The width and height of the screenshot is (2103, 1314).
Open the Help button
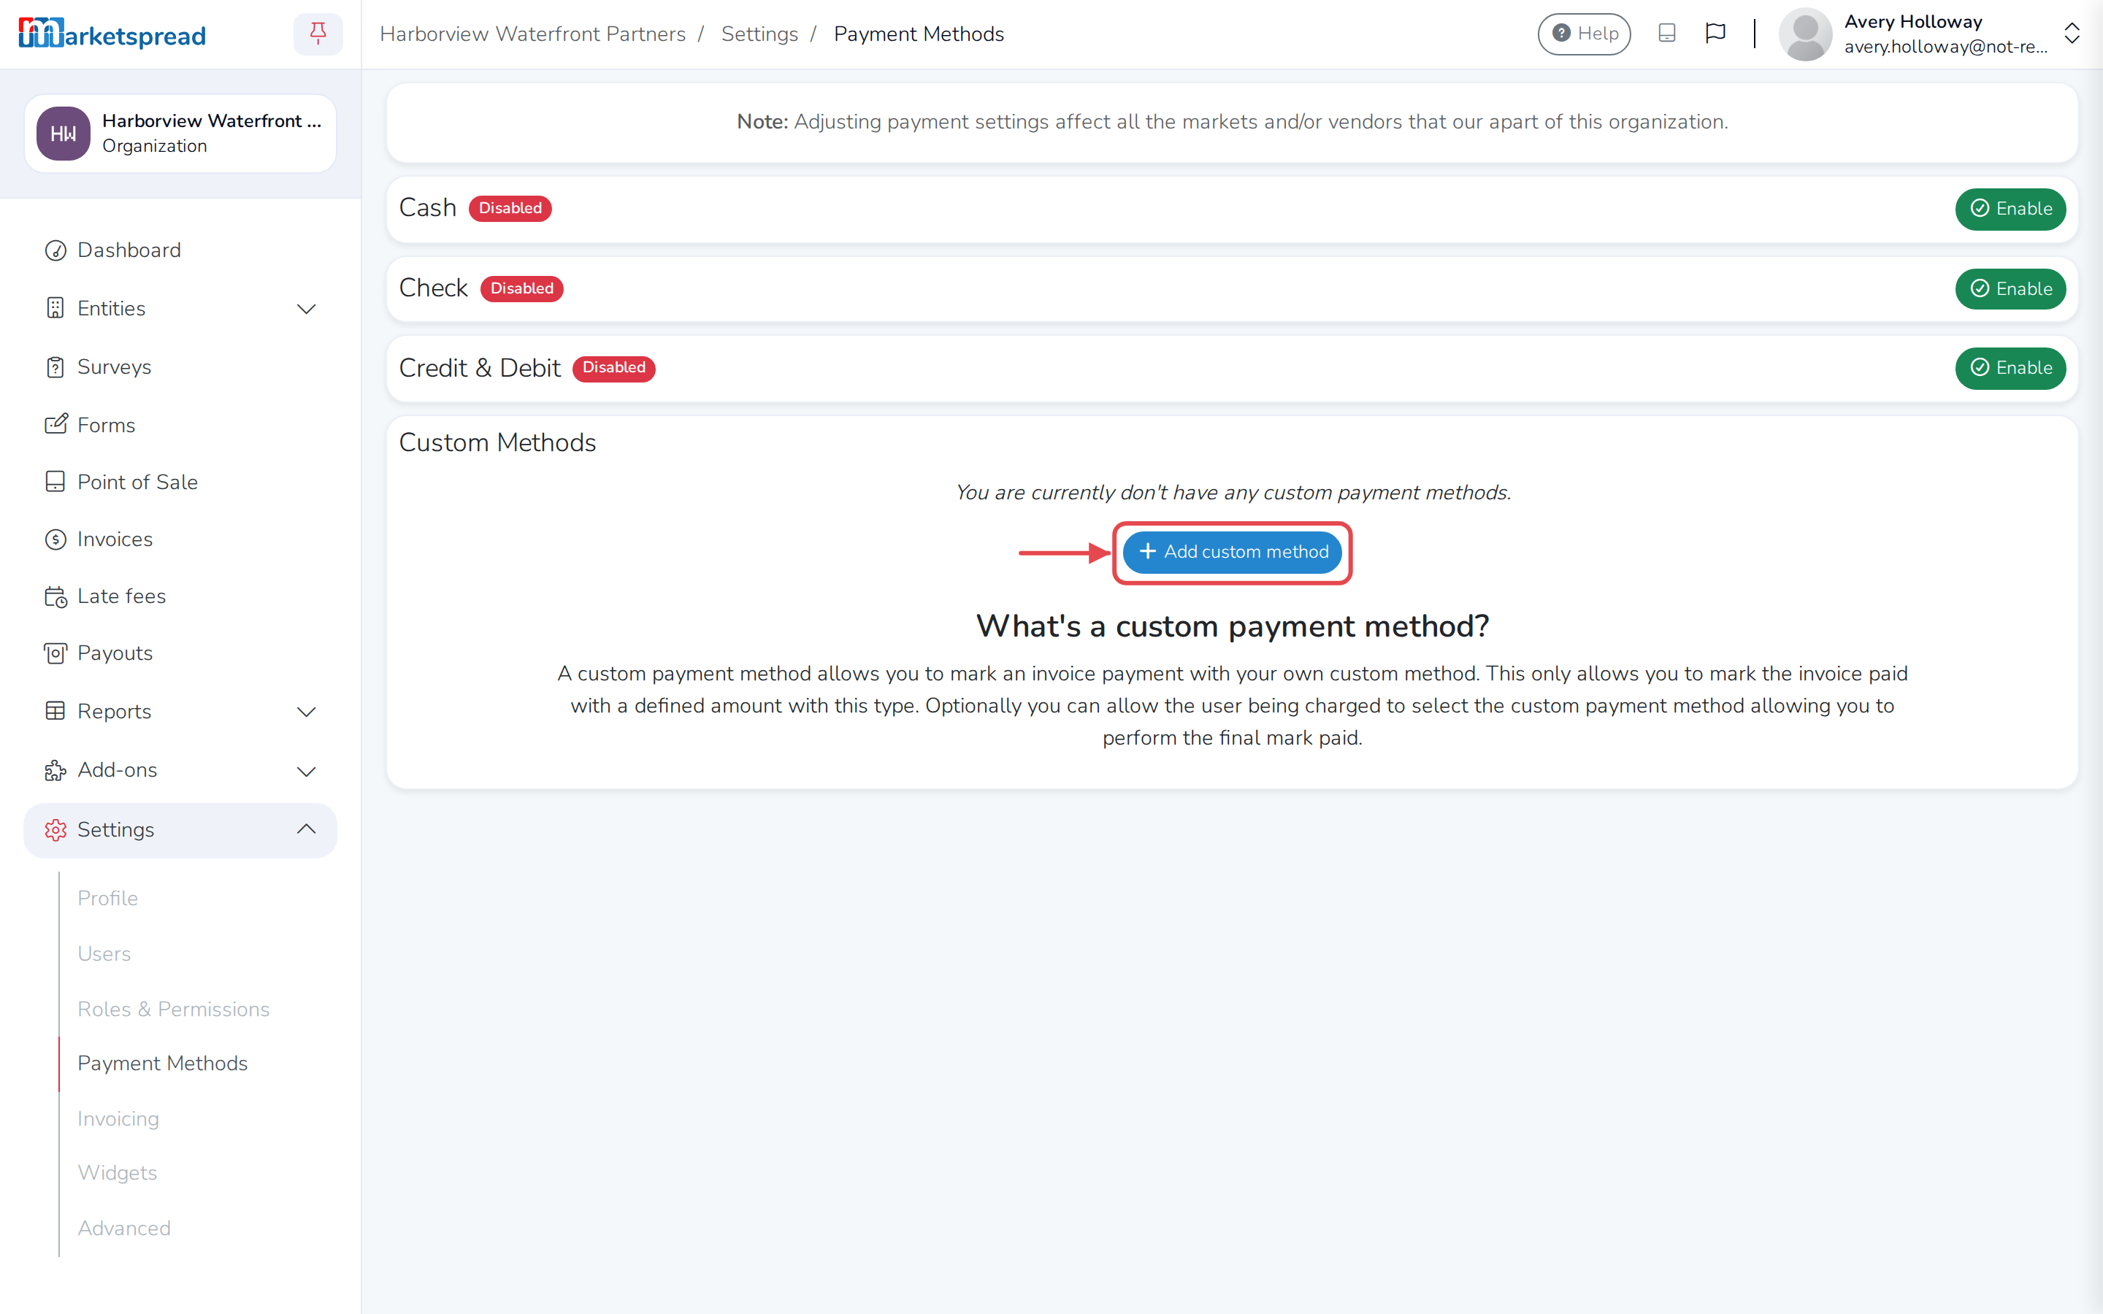pos(1585,34)
